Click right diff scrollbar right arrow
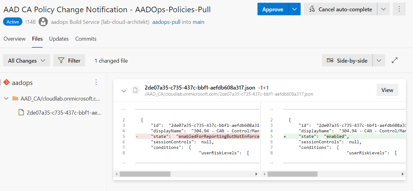 pos(404,174)
